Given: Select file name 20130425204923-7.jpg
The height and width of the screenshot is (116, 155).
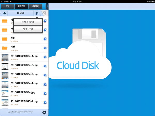Looking at the screenshot, I should pos(24,101).
